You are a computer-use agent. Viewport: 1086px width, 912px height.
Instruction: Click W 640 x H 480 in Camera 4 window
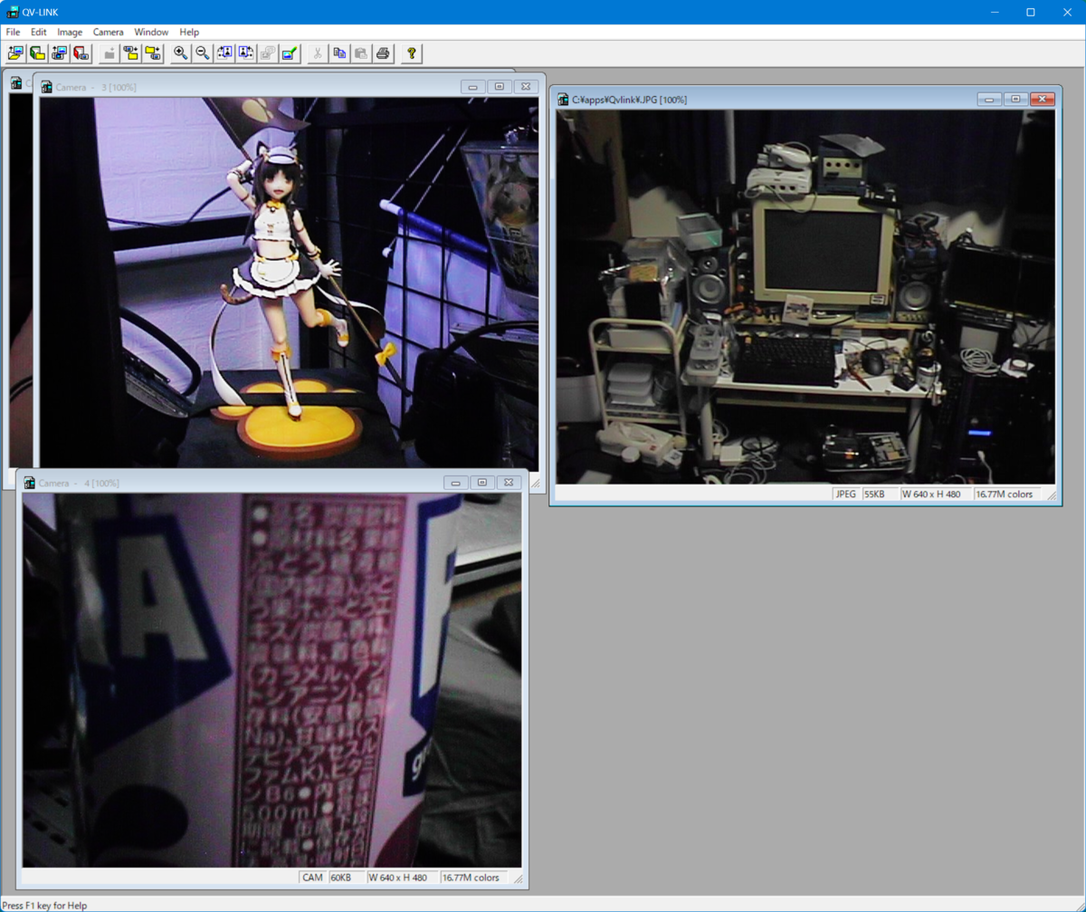point(403,878)
